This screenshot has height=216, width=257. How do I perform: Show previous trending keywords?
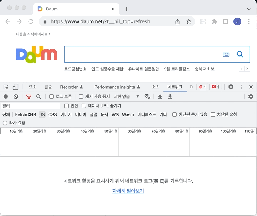tap(241, 69)
